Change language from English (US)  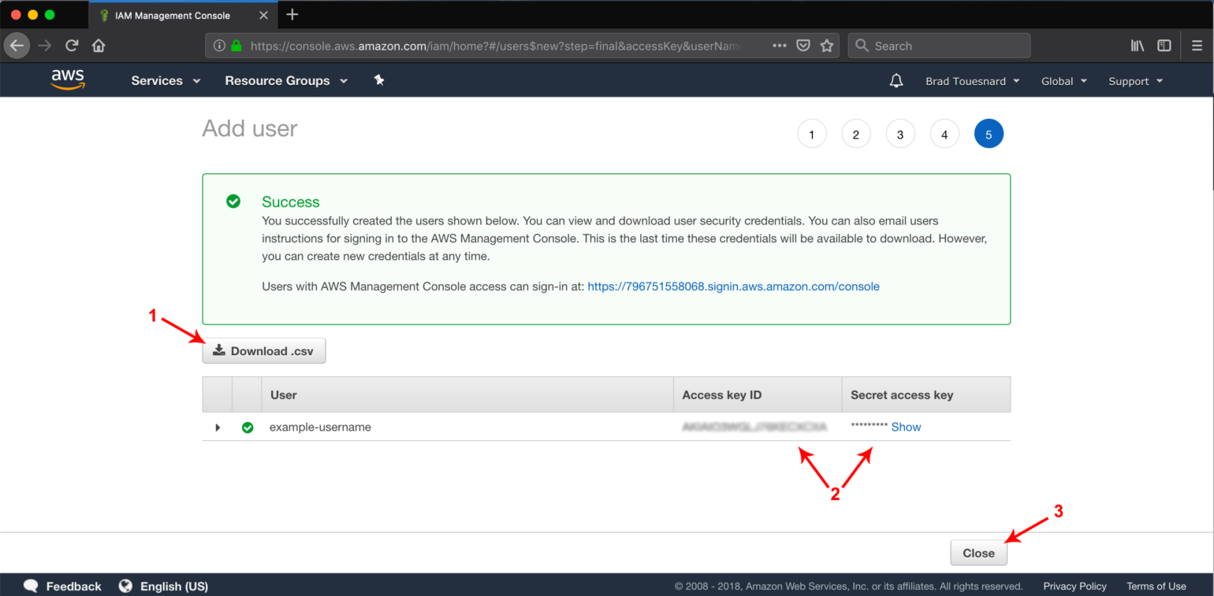(x=174, y=586)
